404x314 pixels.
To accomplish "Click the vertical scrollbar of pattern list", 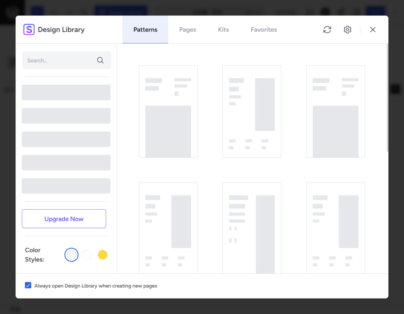I will click(x=387, y=98).
